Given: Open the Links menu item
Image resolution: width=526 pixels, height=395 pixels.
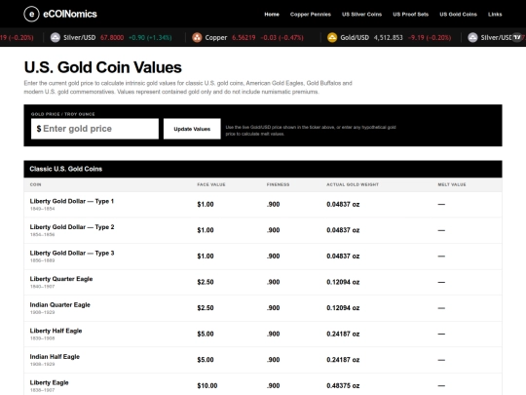Looking at the screenshot, I should (495, 14).
